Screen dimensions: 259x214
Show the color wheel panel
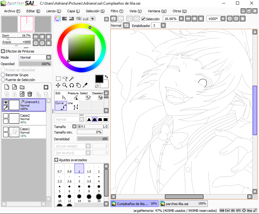[58, 18]
